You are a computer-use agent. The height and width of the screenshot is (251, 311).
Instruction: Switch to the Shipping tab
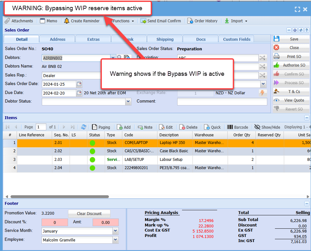(165, 39)
